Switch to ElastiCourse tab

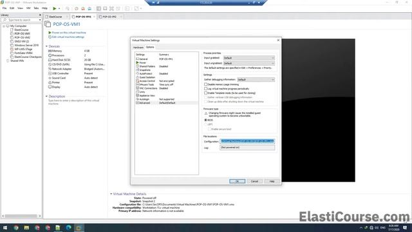(55, 17)
